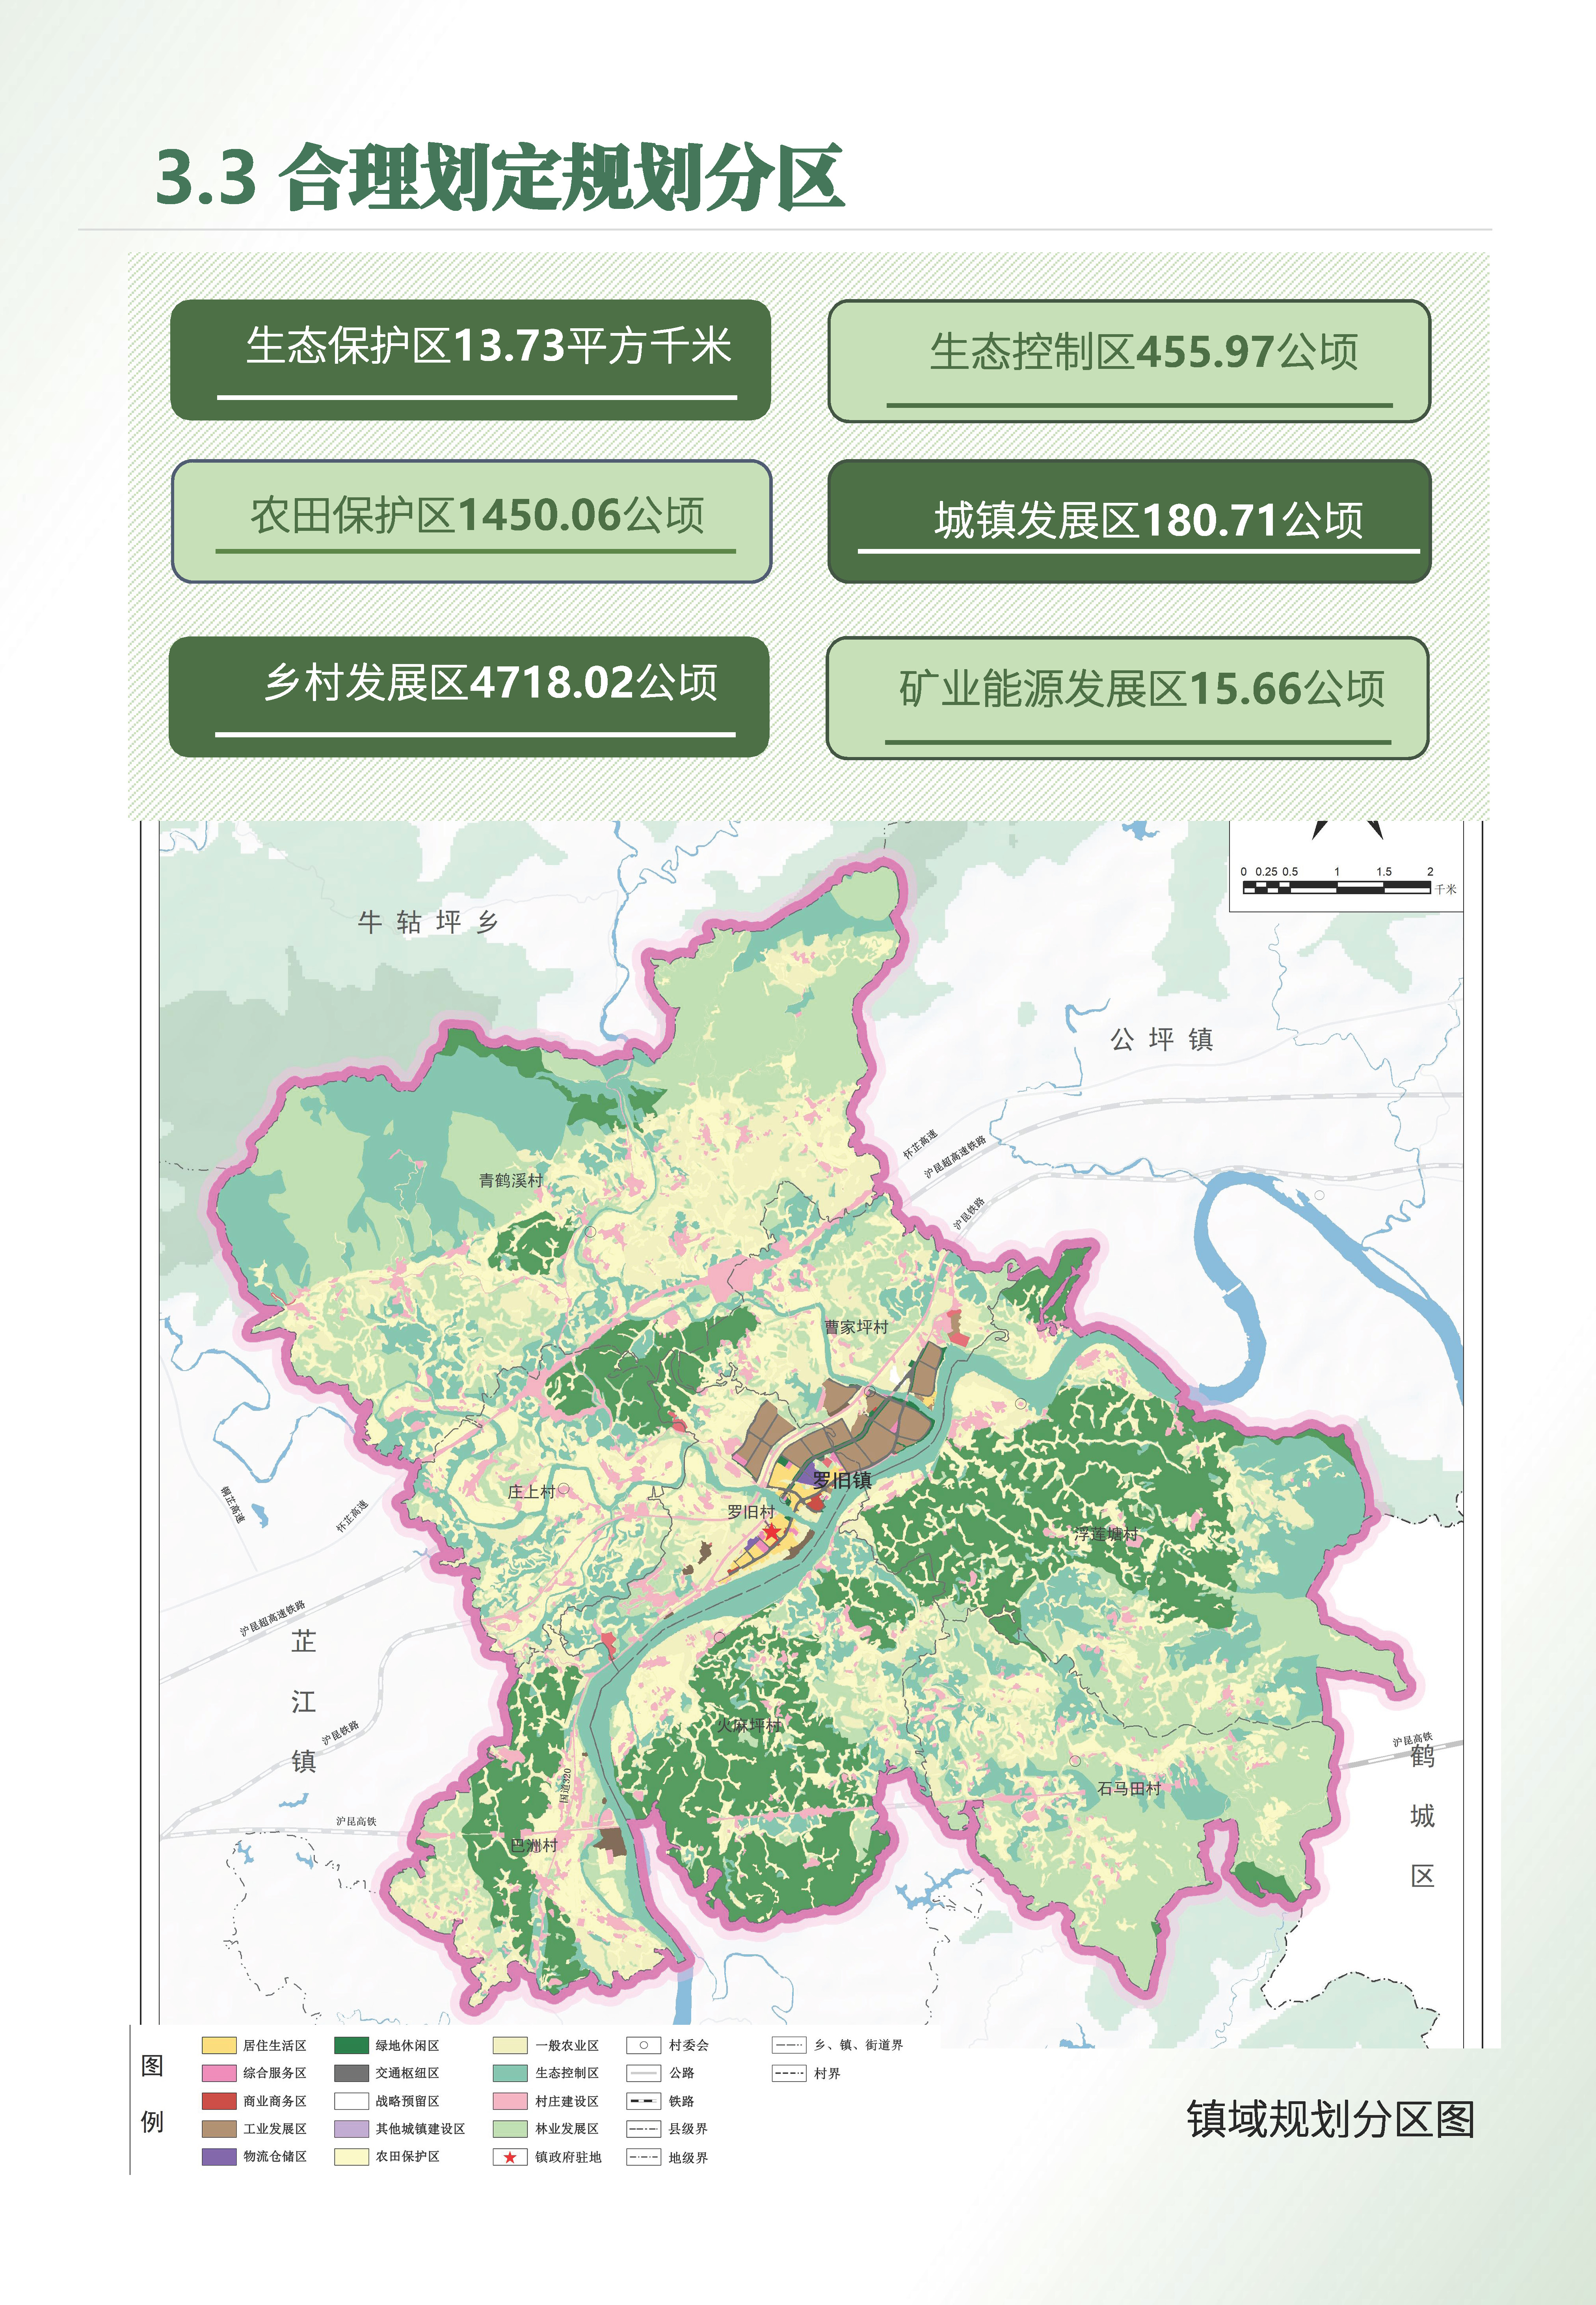The width and height of the screenshot is (1596, 2305).
Task: Click the 居住生活区 yellow legend swatch
Action: click(219, 2045)
